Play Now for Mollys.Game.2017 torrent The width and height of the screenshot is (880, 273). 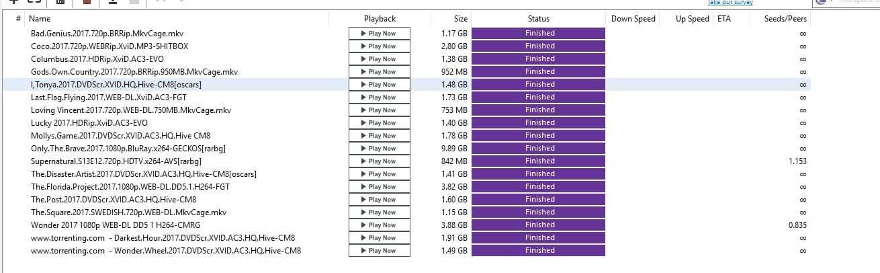tap(380, 135)
